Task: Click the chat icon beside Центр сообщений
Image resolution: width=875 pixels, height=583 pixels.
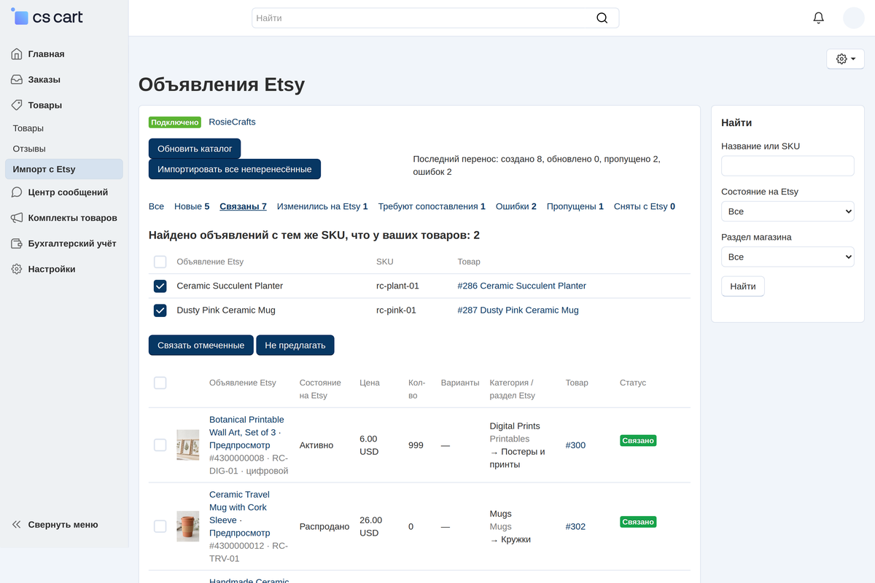Action: 17,192
